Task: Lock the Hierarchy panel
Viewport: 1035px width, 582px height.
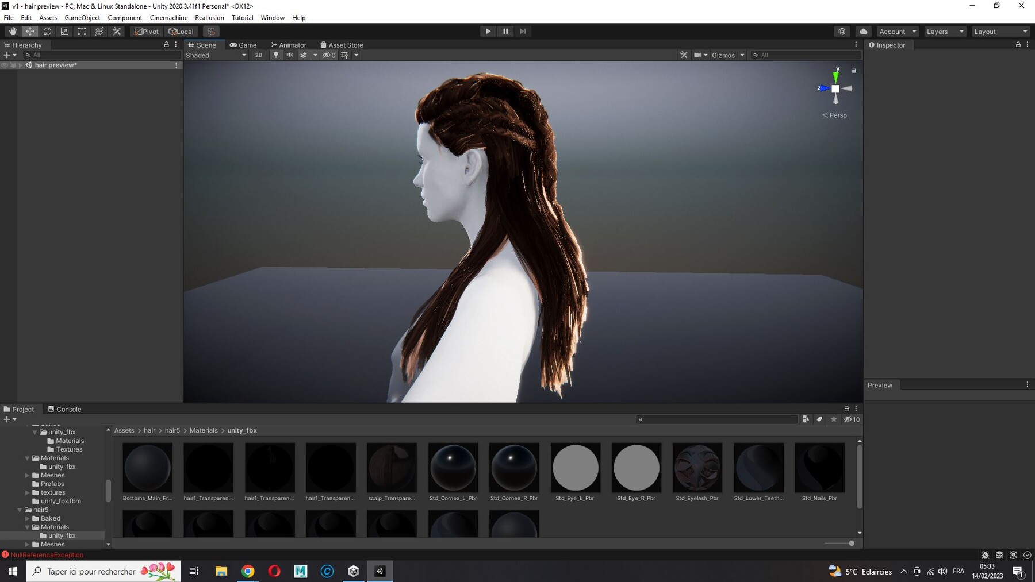Action: (167, 44)
